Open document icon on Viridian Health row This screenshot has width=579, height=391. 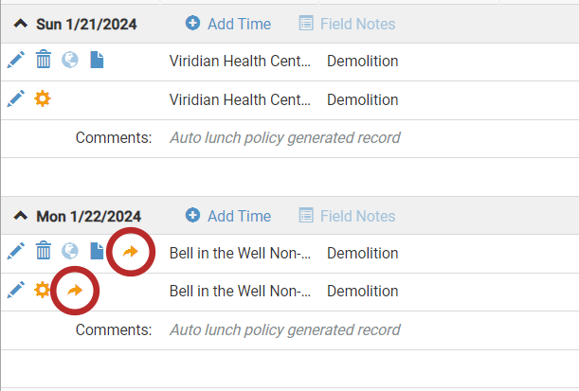click(x=97, y=60)
